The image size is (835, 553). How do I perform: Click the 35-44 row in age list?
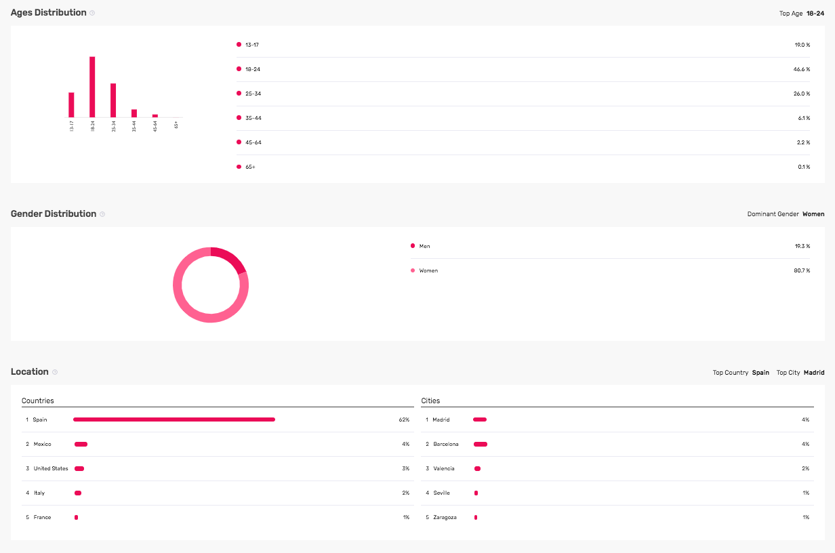point(523,118)
